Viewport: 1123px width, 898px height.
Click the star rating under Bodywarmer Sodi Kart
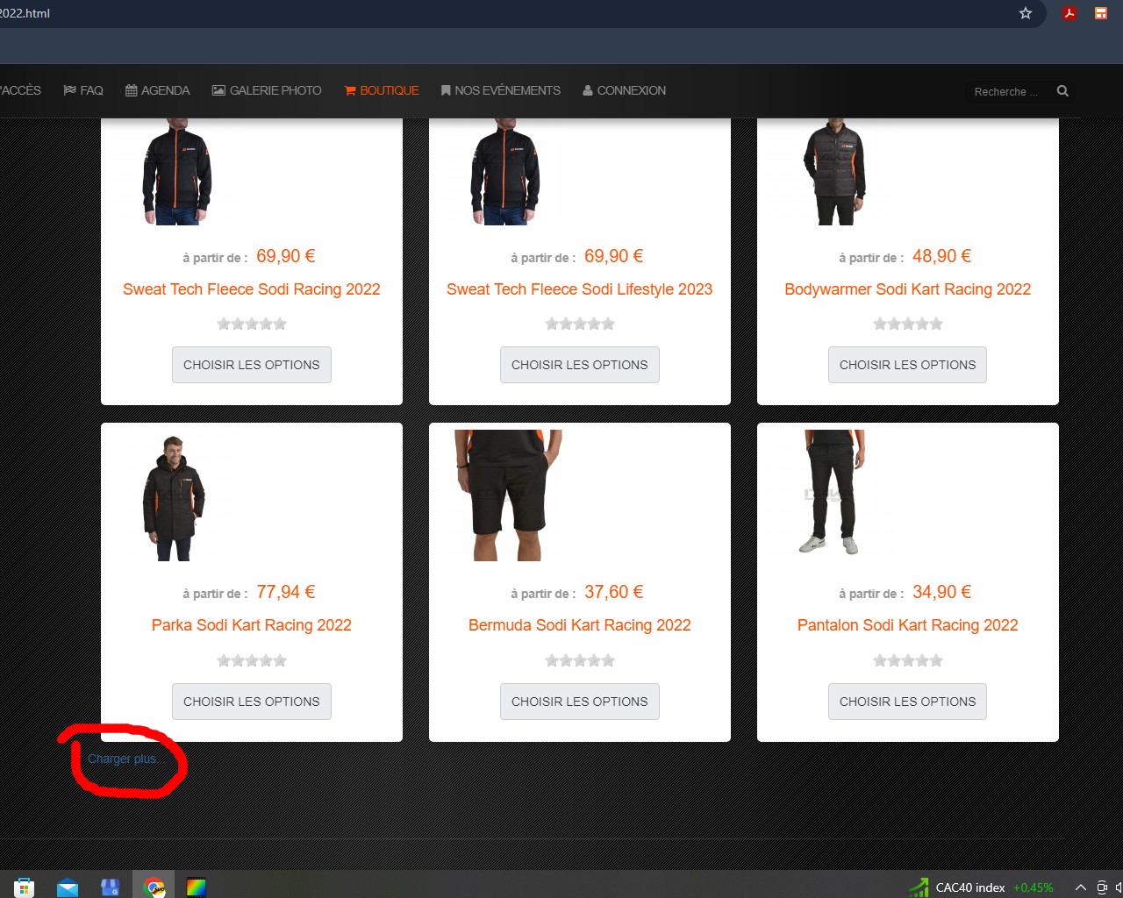click(x=908, y=324)
